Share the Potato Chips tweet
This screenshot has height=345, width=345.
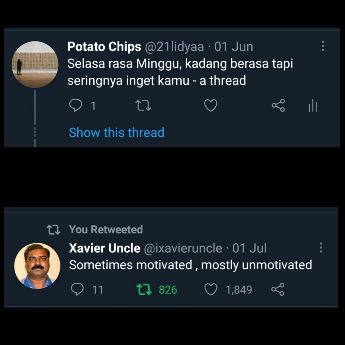pos(278,105)
